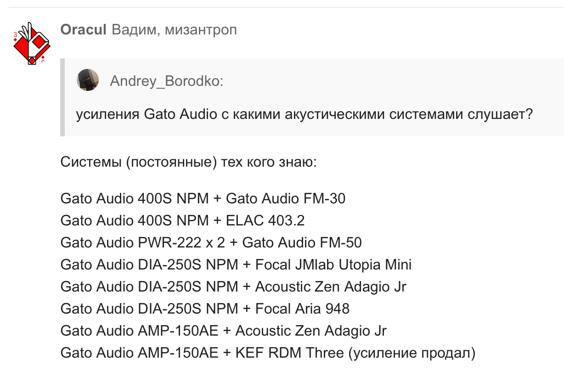The height and width of the screenshot is (382, 564).
Task: Click the Andrey_Borodko quoted avatar thumbnail
Action: tap(88, 80)
